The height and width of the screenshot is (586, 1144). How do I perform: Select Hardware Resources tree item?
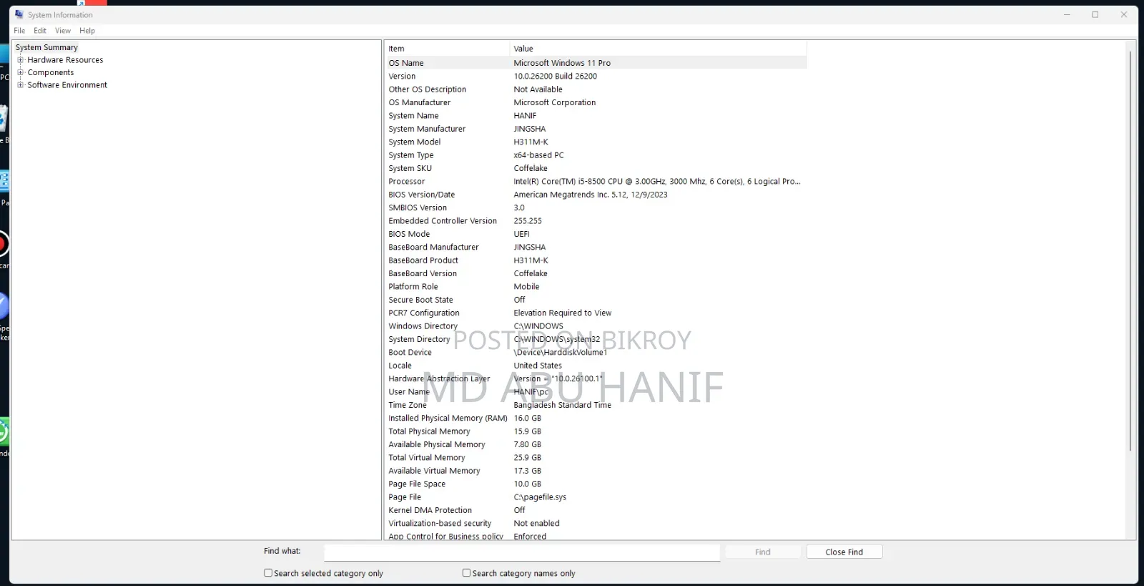[x=65, y=60]
